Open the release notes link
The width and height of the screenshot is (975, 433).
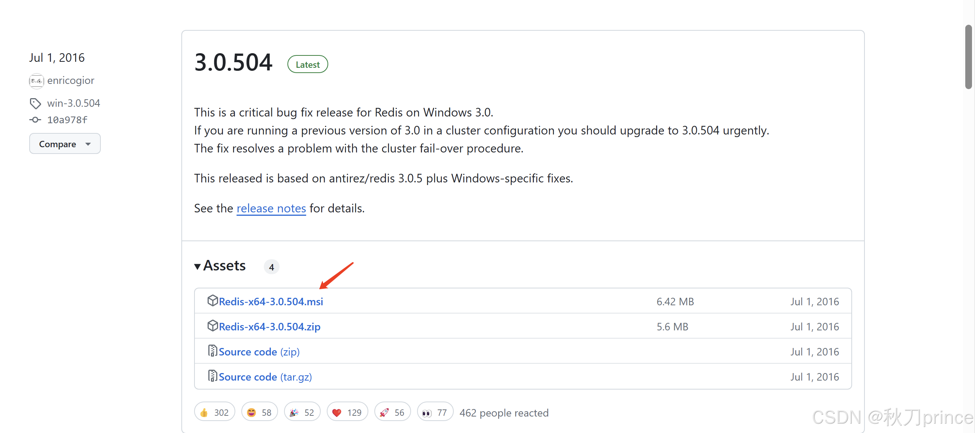pos(271,208)
